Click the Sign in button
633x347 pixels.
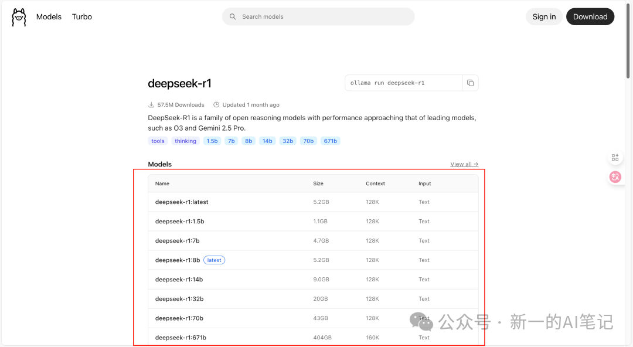[544, 16]
